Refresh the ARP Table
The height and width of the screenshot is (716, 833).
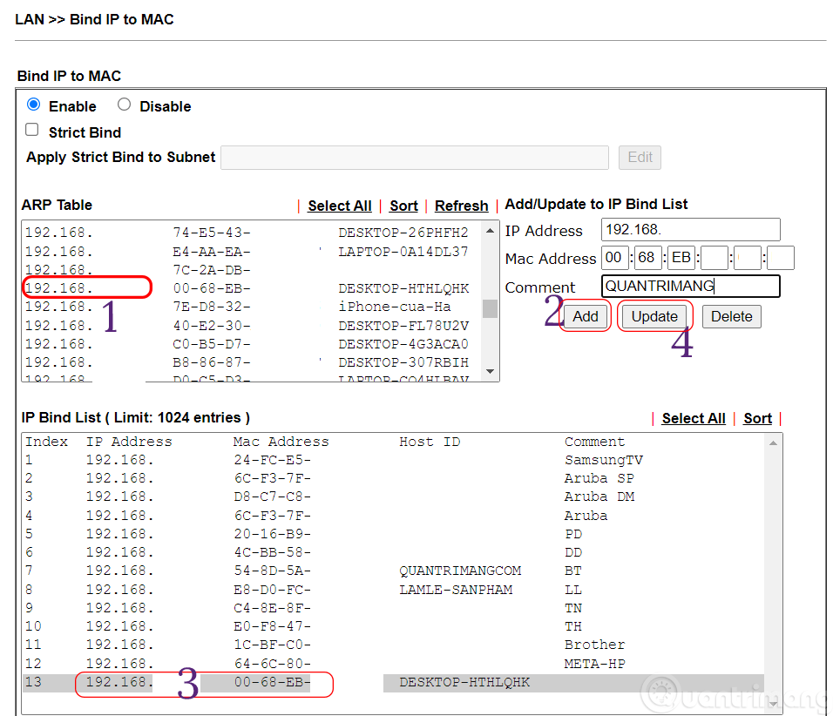(461, 206)
